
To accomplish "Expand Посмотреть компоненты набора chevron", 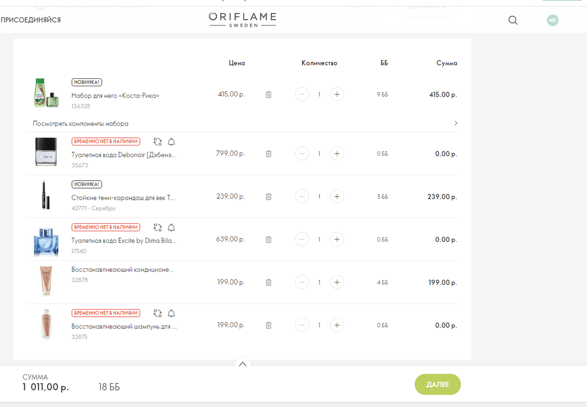I will pyautogui.click(x=456, y=123).
